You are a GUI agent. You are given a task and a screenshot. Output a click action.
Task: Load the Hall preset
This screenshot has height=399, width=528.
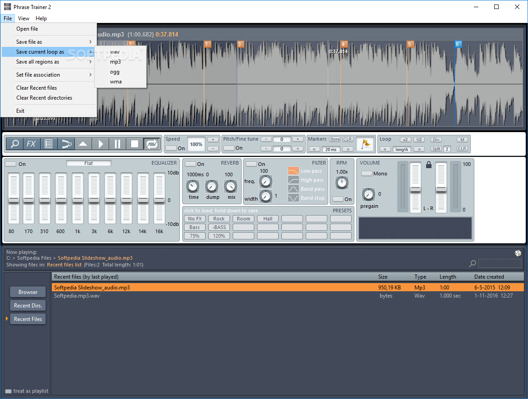268,219
